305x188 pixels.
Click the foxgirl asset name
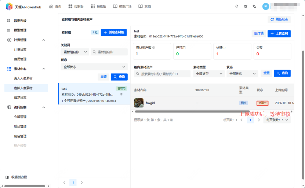(150, 103)
